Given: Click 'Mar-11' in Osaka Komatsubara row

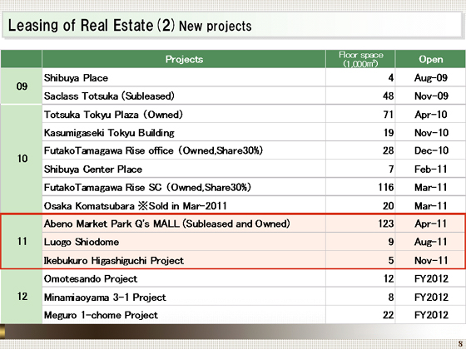Looking at the screenshot, I should (x=431, y=206).
